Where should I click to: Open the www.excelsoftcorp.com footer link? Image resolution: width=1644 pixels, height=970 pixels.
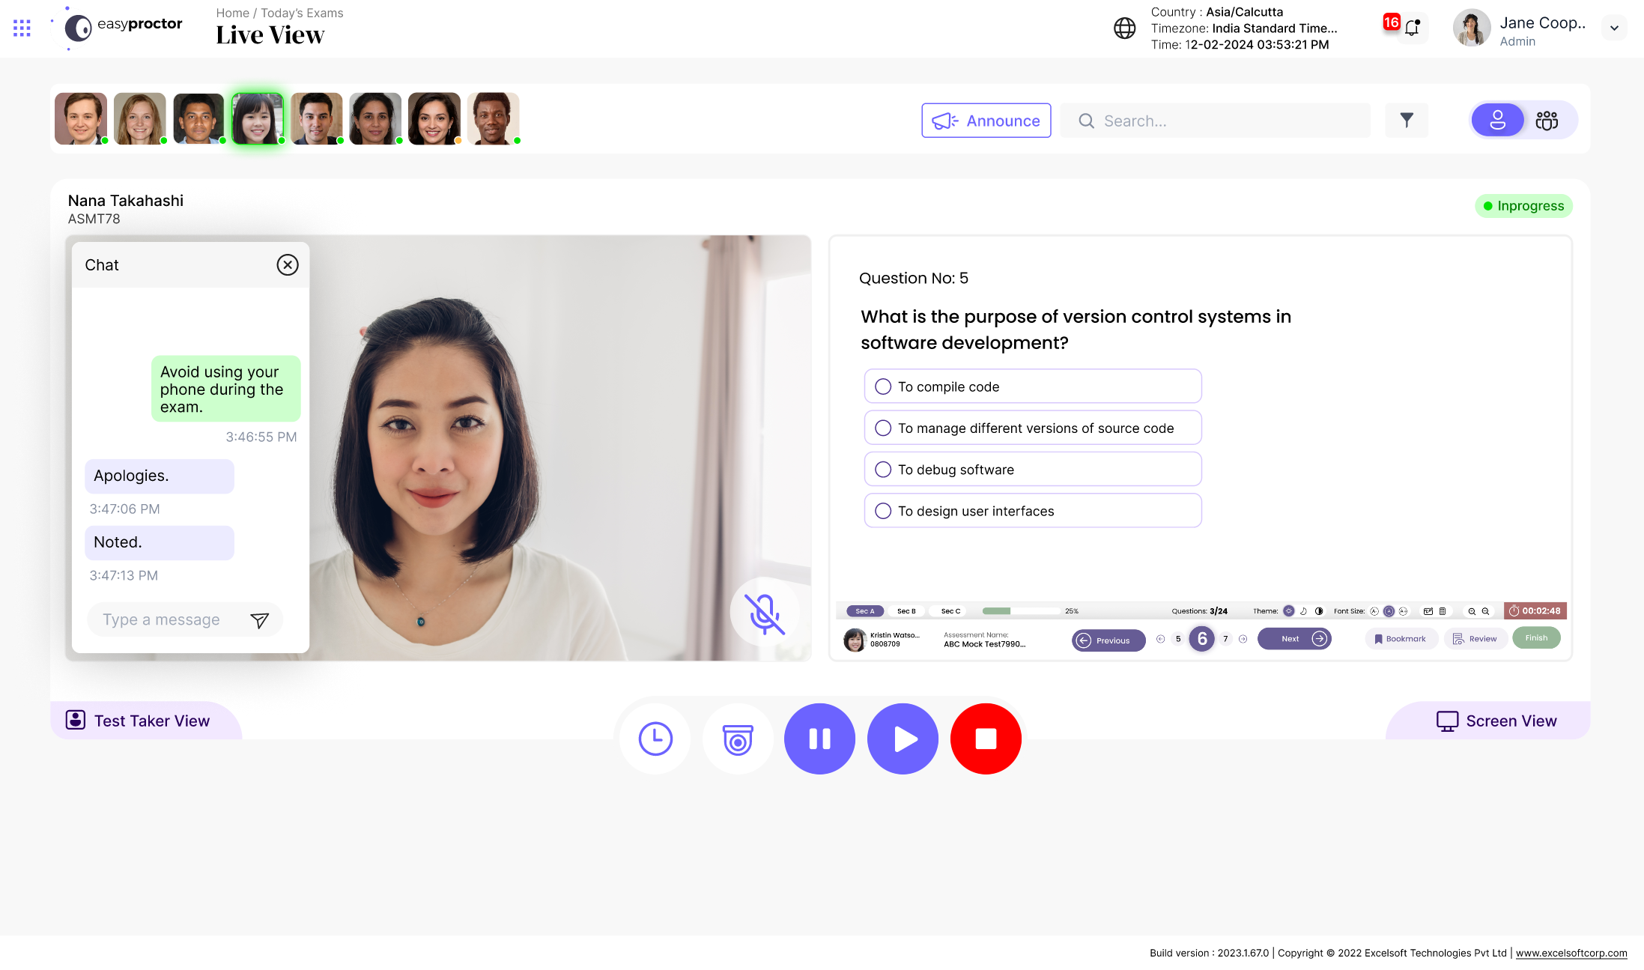[1571, 953]
